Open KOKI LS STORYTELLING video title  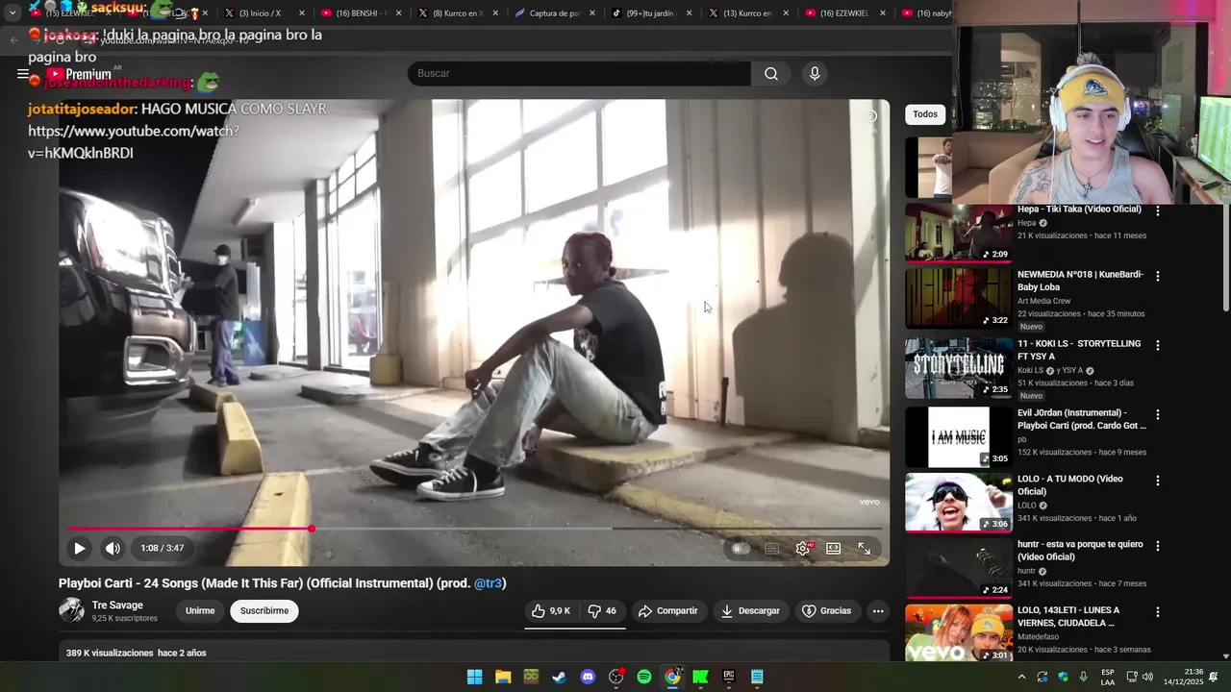[x=1079, y=350]
